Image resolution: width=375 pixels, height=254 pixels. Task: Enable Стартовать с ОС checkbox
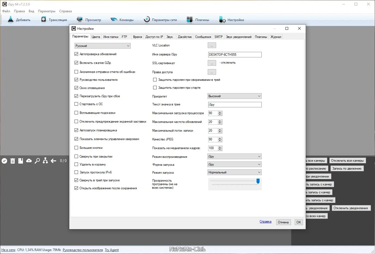(76, 104)
